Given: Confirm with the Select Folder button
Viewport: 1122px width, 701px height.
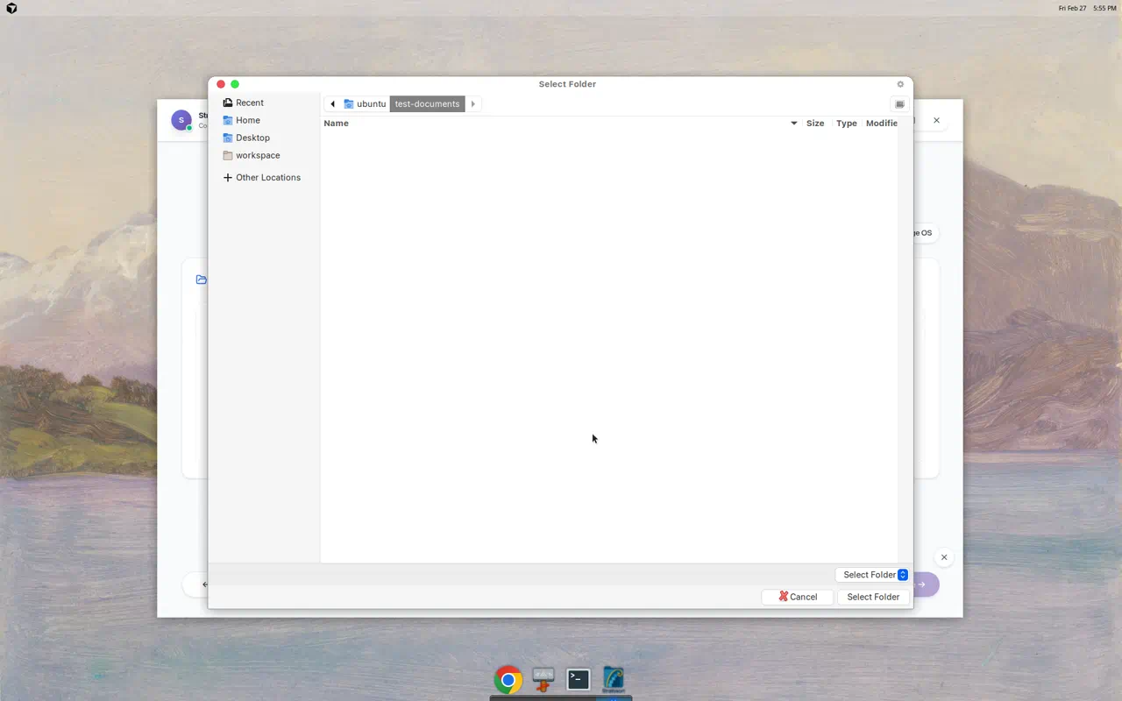Looking at the screenshot, I should 872,597.
